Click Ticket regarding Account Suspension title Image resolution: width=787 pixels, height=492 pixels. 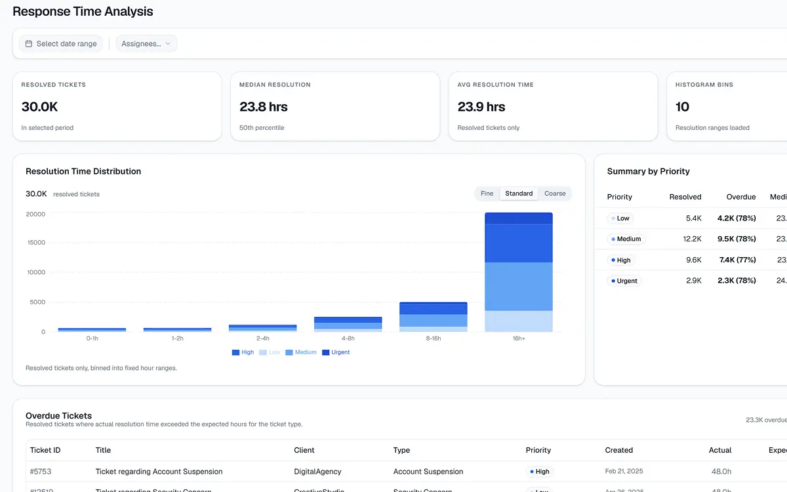(159, 472)
